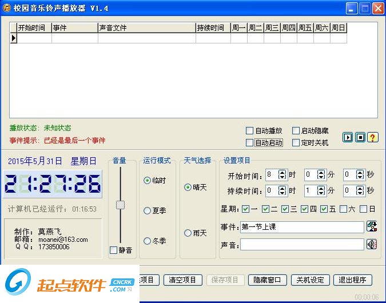The image size is (386, 303).
Task: Adjust duration hour spinner
Action: pos(282,190)
